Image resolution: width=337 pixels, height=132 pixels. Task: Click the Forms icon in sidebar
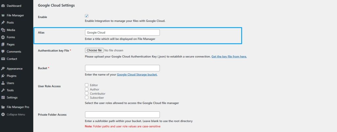pos(3,37)
